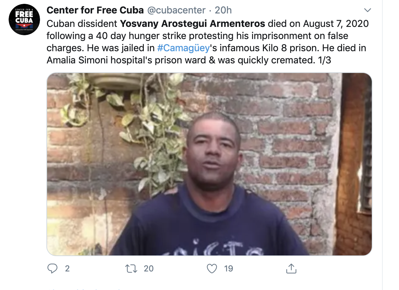Click the reply count number 2
Viewport: 399px width, 290px height.
pos(67,268)
